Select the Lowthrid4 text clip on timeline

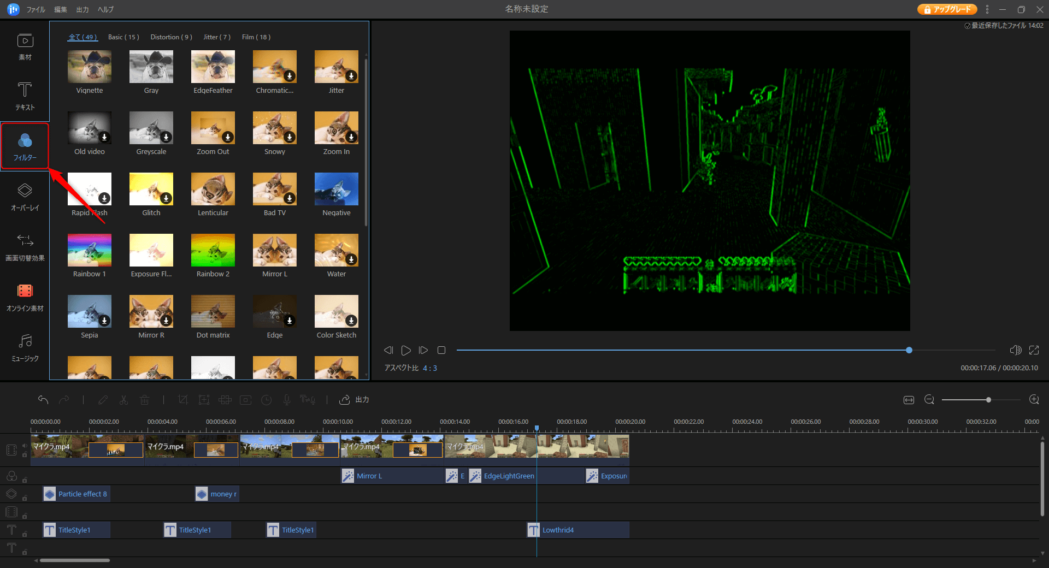click(578, 530)
